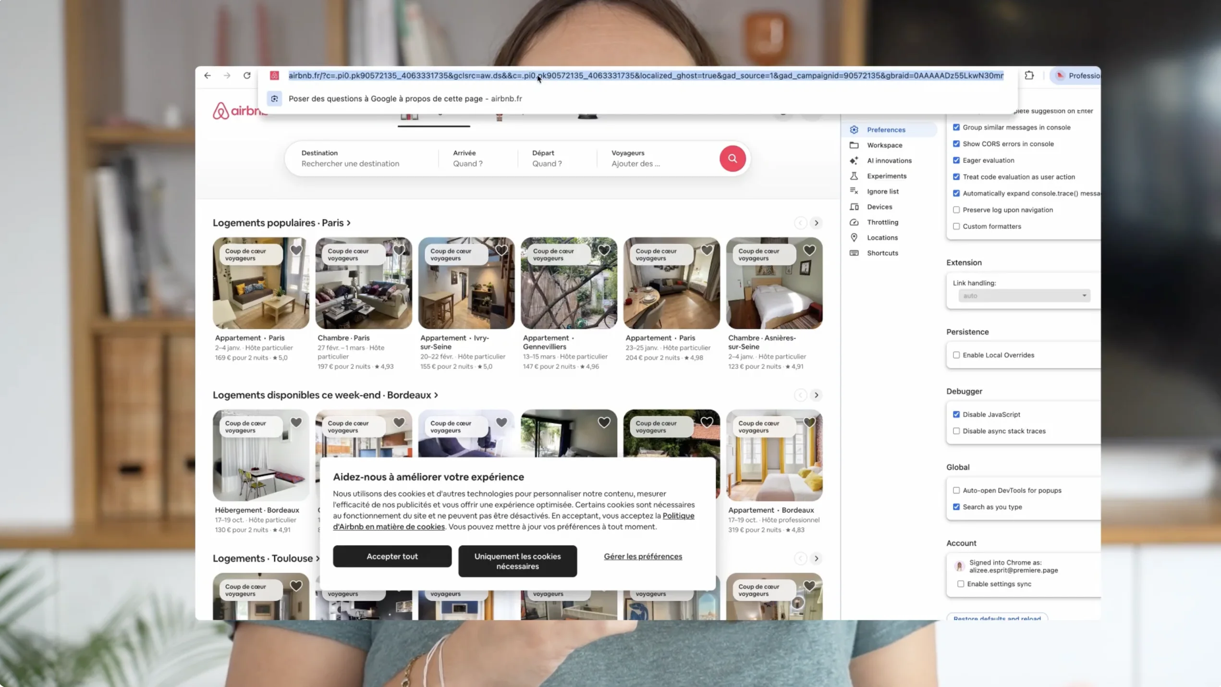Check Enable Local Overrides
Image resolution: width=1221 pixels, height=687 pixels.
pos(956,355)
